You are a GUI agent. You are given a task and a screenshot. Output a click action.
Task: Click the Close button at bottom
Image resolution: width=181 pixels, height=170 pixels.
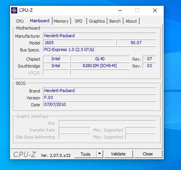pyautogui.click(x=148, y=154)
